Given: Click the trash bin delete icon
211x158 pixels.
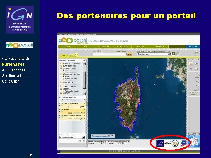Looking at the screenshot, I should pyautogui.click(x=84, y=141).
